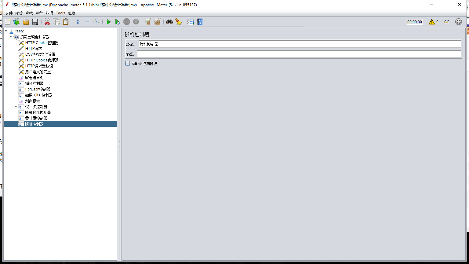Cut selection with the scissors icon

[47, 22]
